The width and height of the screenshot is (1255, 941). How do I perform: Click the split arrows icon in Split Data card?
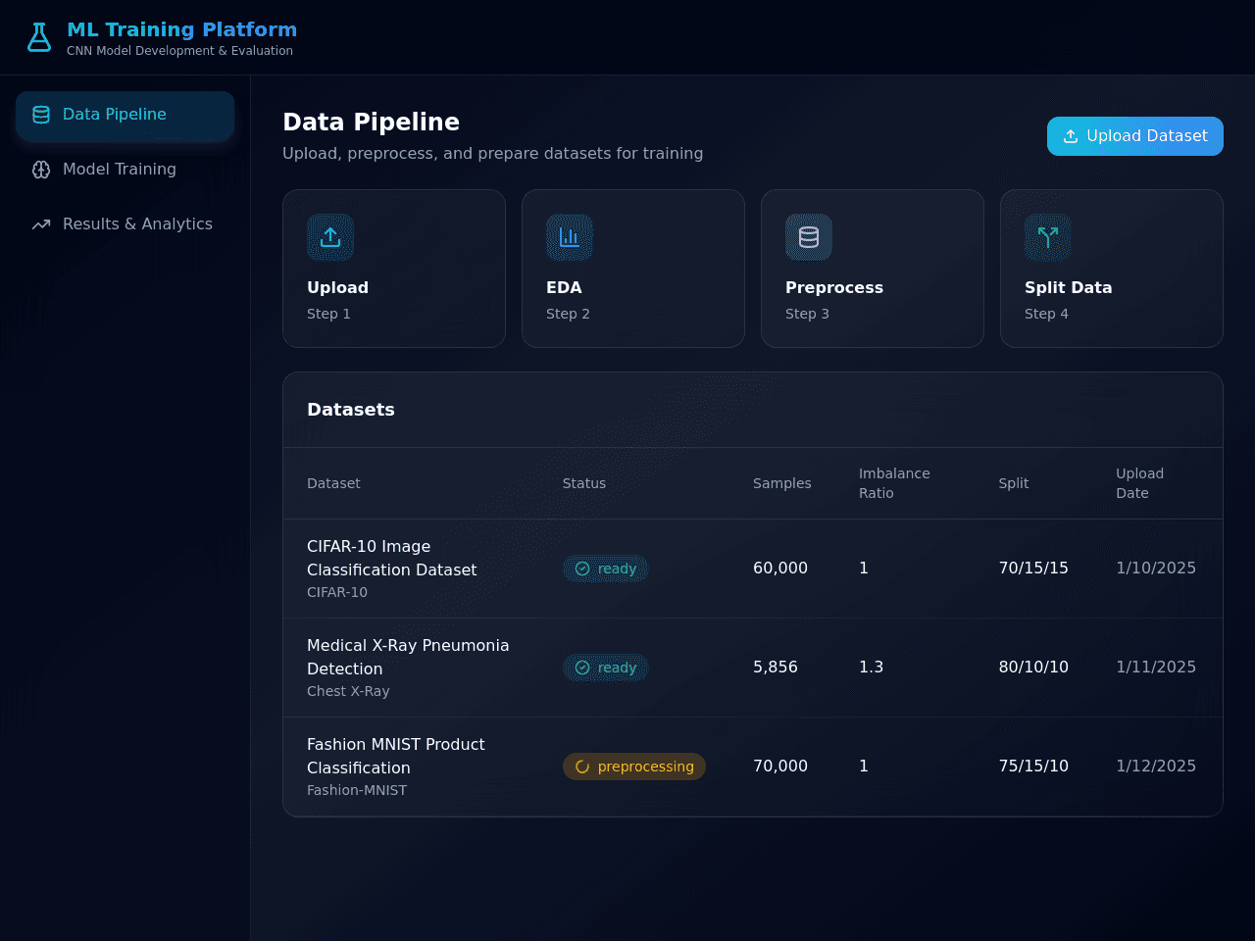click(x=1048, y=237)
